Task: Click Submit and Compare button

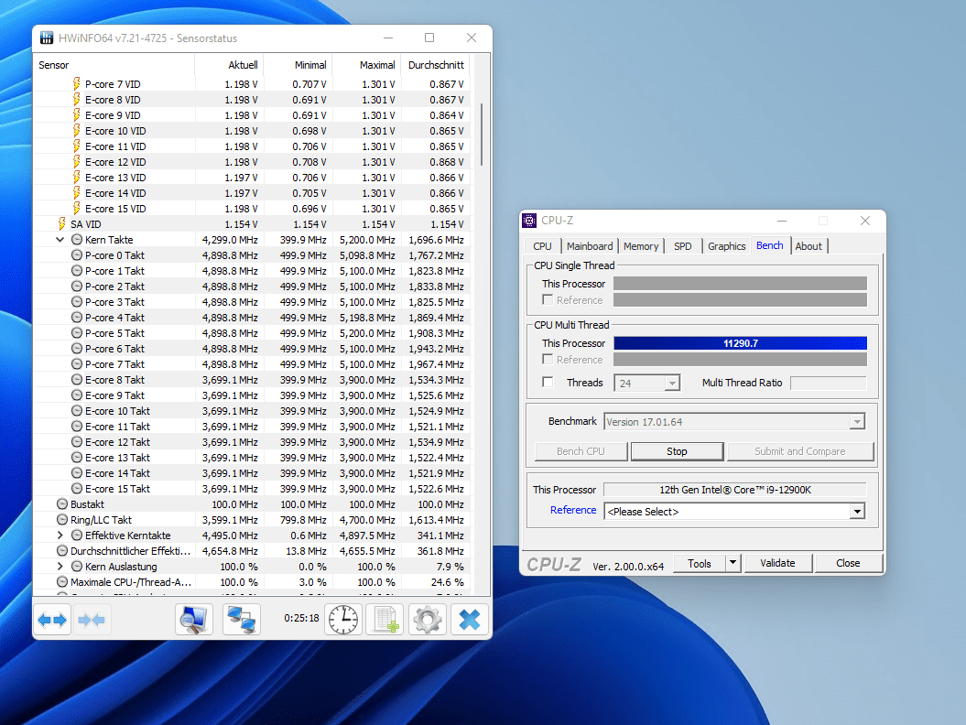Action: click(x=799, y=451)
